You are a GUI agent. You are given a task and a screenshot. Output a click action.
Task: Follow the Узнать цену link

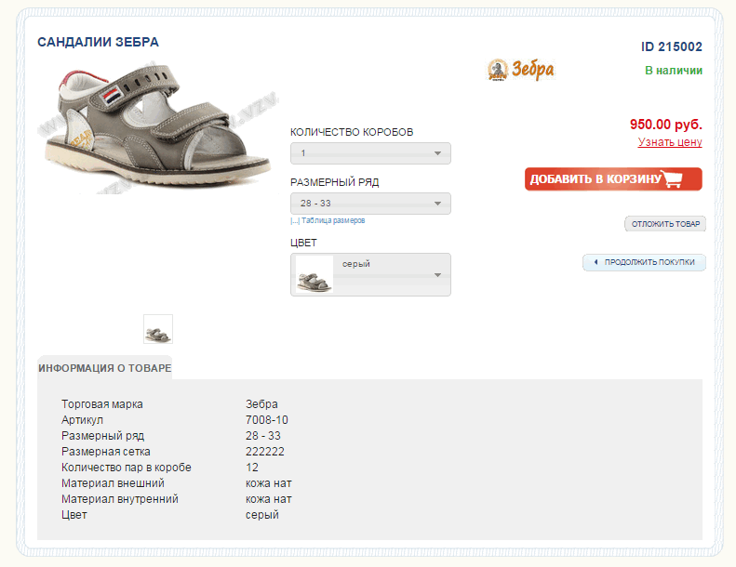(x=670, y=142)
